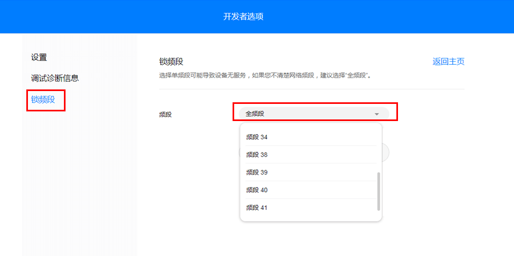Click the scrollbar track above the thumb
Image resolution: width=514 pixels, height=256 pixels.
coord(379,150)
